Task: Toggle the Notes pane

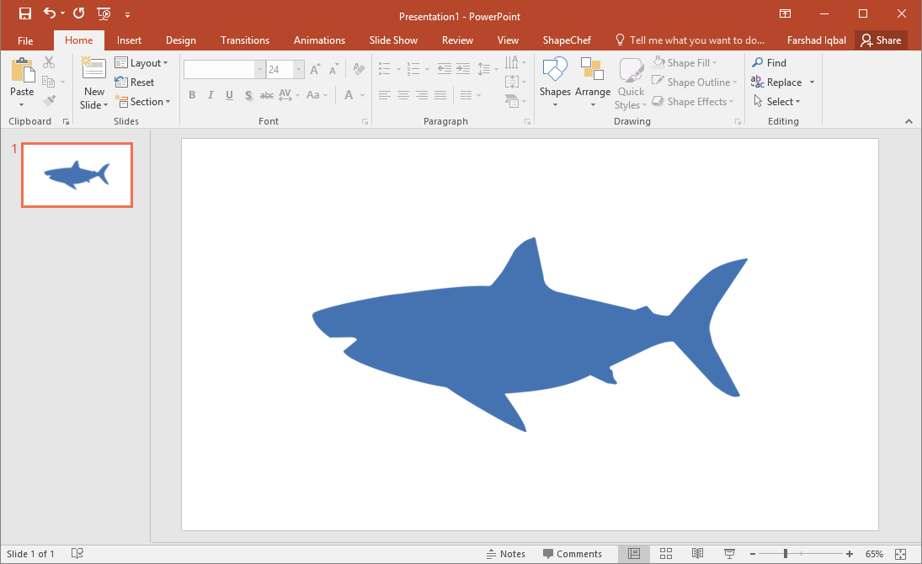Action: point(505,553)
